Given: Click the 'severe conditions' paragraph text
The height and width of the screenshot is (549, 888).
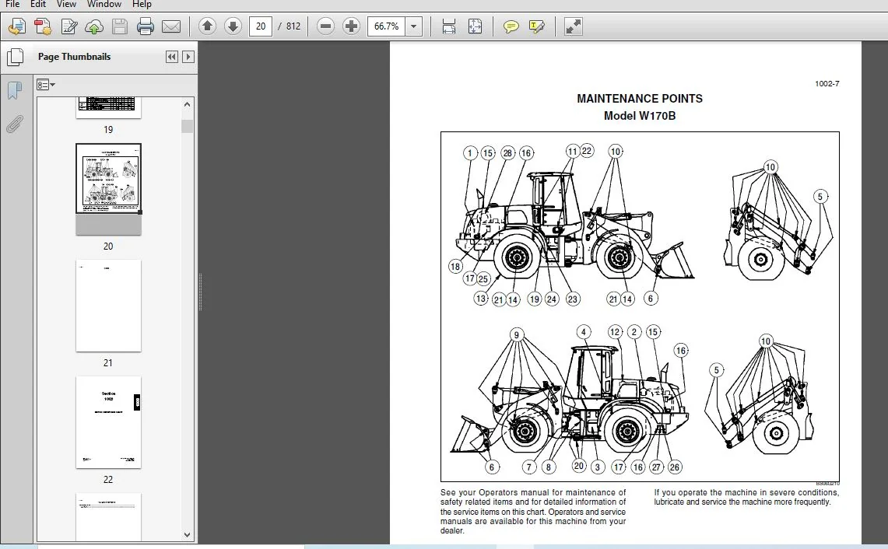Looking at the screenshot, I should point(746,497).
